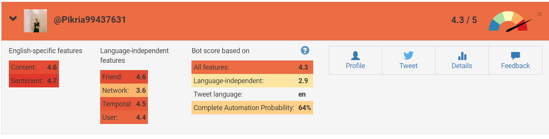Collapse the account panel with chevron
The height and width of the screenshot is (139, 549).
(x=13, y=18)
